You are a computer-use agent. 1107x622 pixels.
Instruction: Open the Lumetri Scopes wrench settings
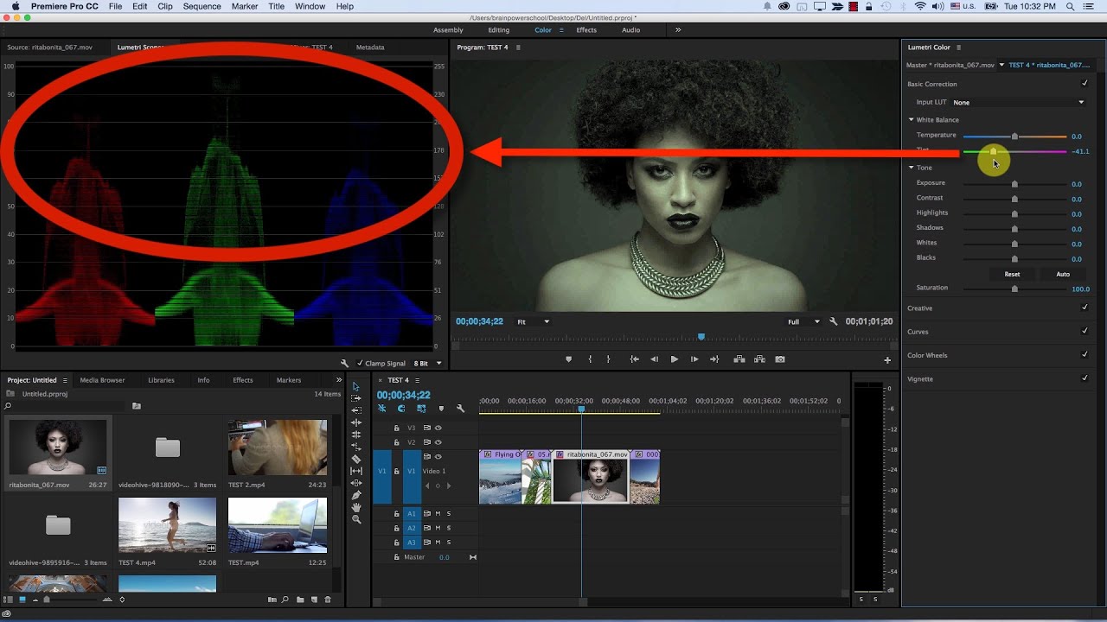[x=344, y=364]
